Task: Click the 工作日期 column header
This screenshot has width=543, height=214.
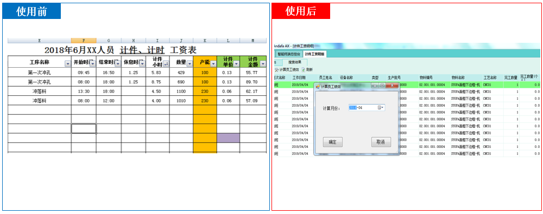Action: (299, 77)
